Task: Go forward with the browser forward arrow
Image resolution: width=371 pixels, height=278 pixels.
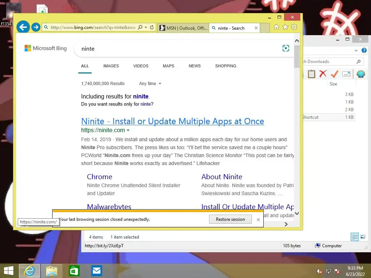Action: (36, 27)
